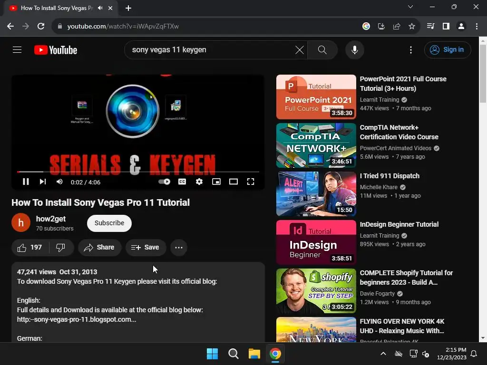Open video player settings gear
Screen dimensions: 487x365
tap(199, 182)
